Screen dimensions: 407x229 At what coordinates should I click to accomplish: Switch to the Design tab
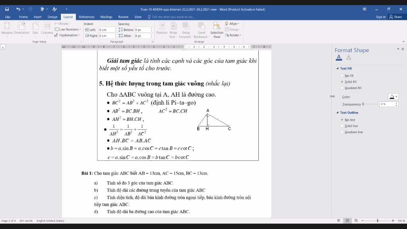point(52,17)
